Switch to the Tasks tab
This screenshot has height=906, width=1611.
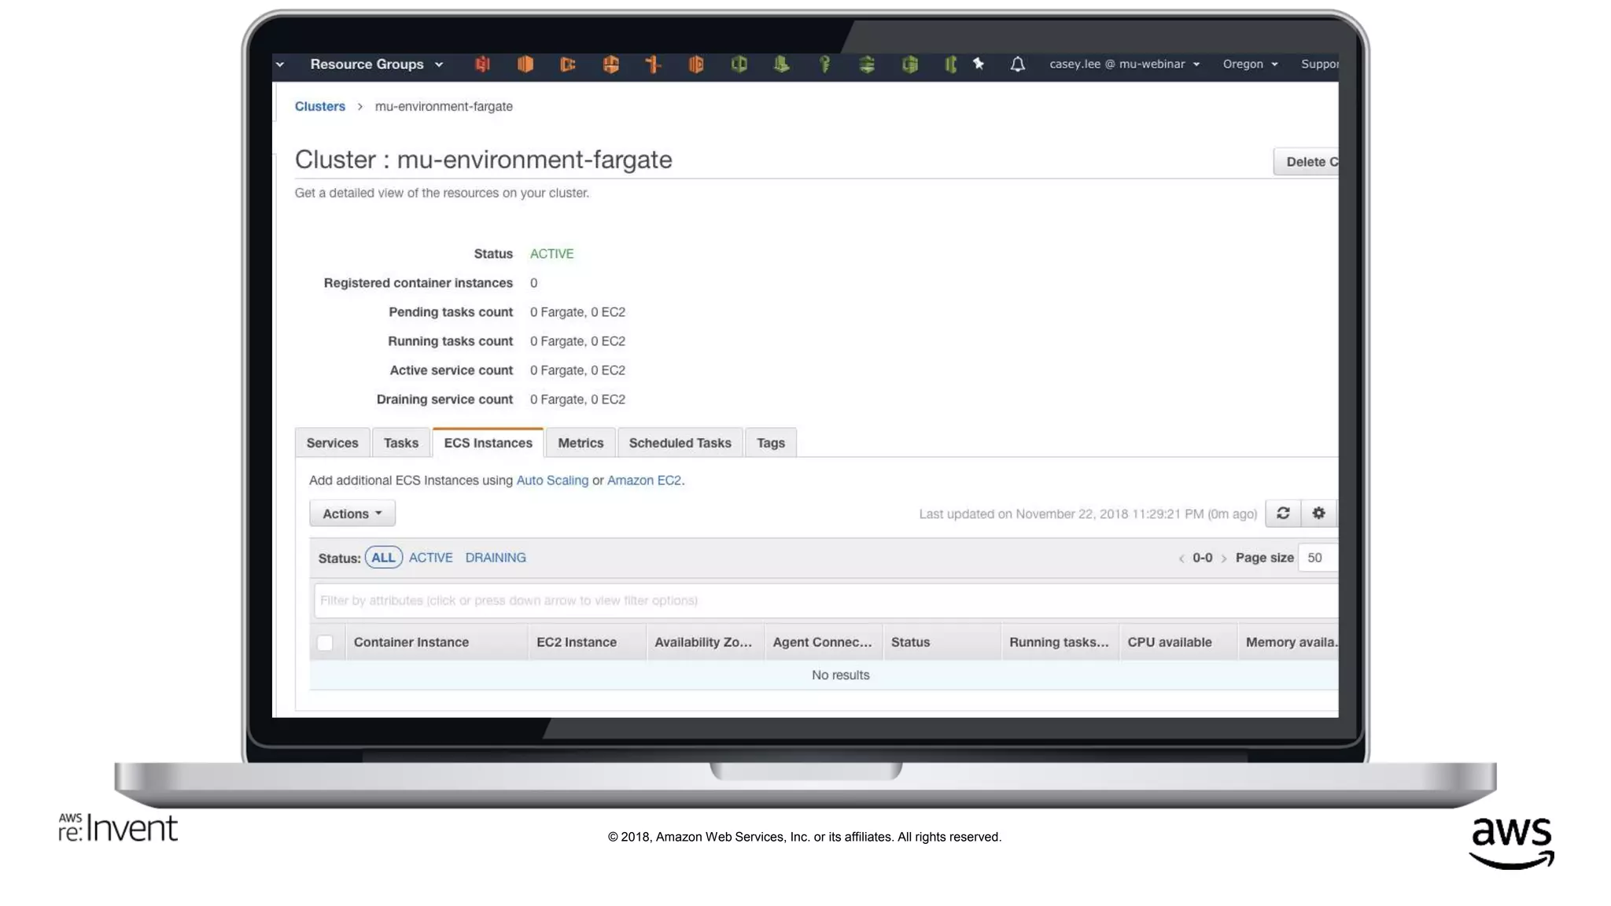pos(401,443)
